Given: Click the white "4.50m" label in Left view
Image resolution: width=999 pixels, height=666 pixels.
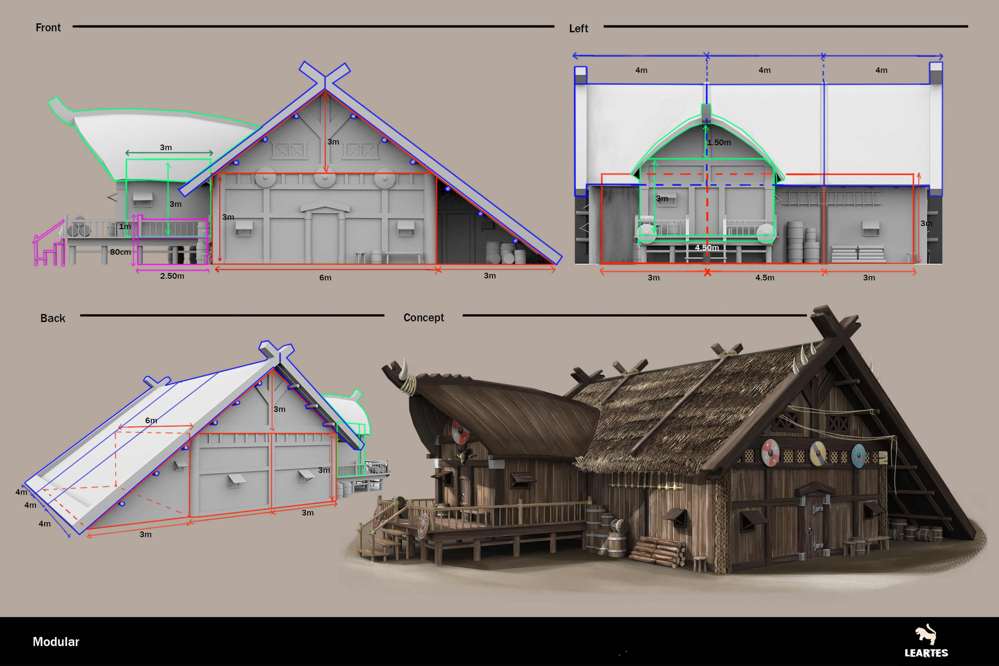Looking at the screenshot, I should click(x=707, y=248).
